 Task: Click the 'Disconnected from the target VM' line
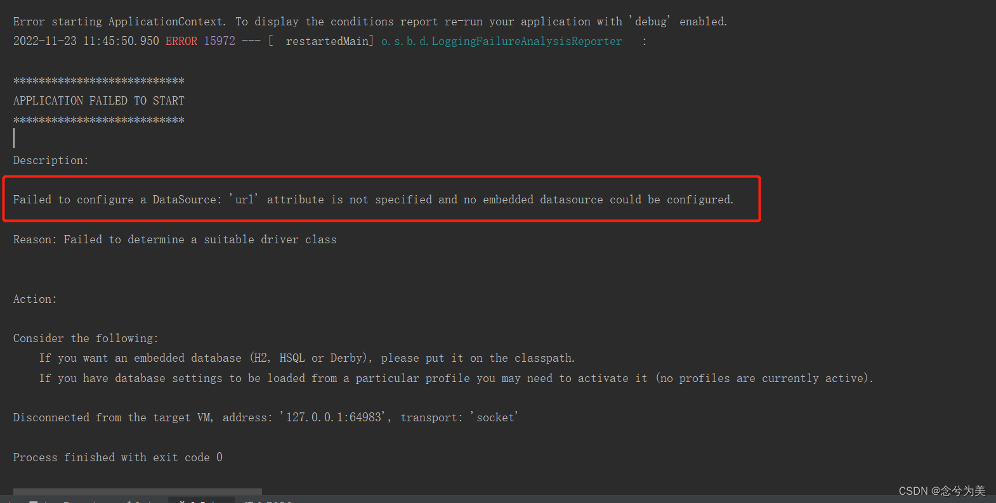tap(266, 417)
